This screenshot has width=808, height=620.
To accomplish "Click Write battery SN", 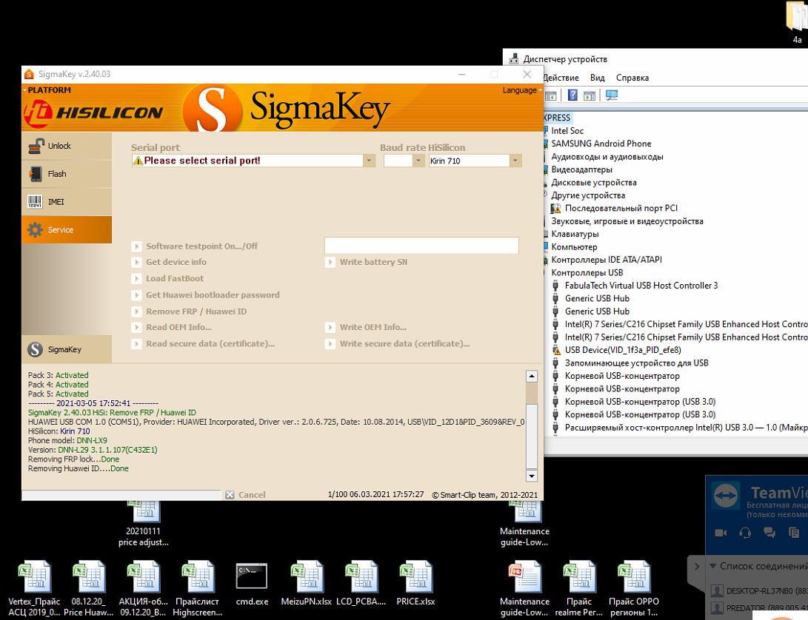I will 367,262.
